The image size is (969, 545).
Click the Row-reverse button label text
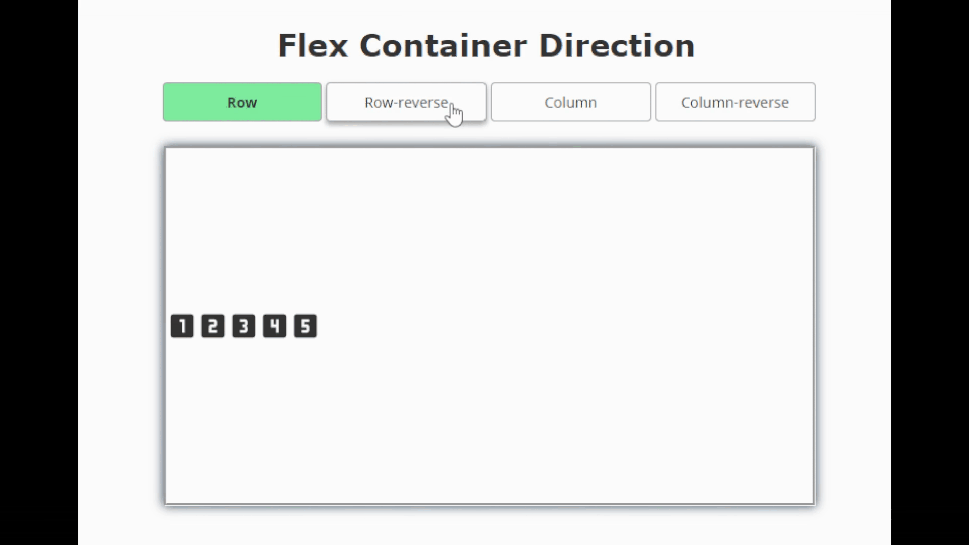tap(406, 102)
